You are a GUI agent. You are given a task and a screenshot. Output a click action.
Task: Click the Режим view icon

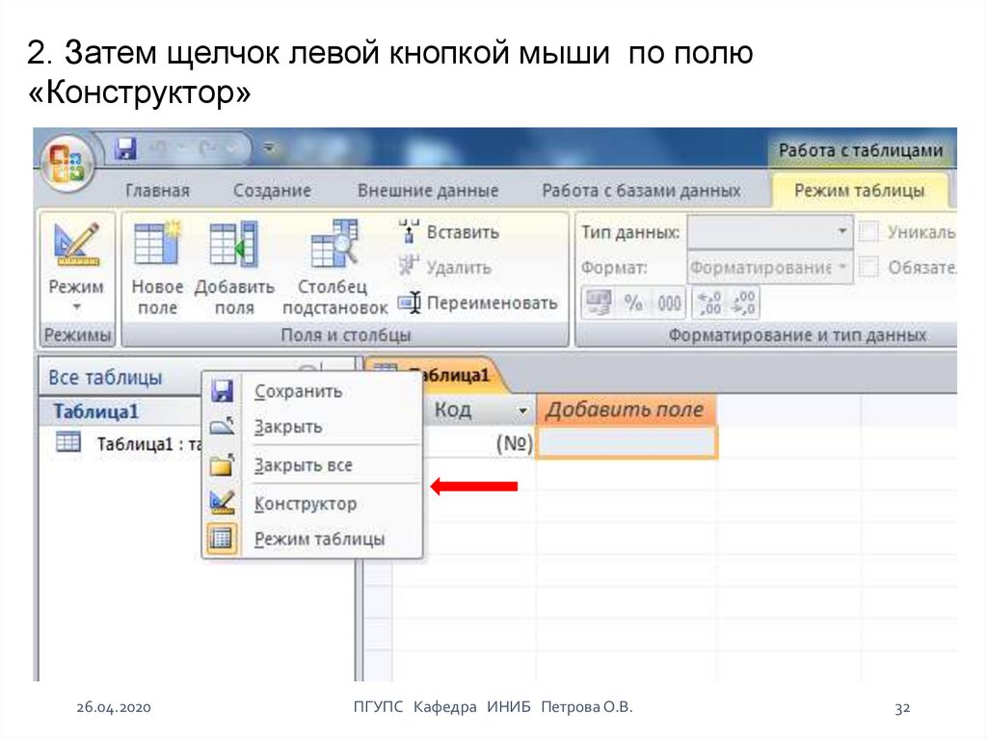point(76,247)
